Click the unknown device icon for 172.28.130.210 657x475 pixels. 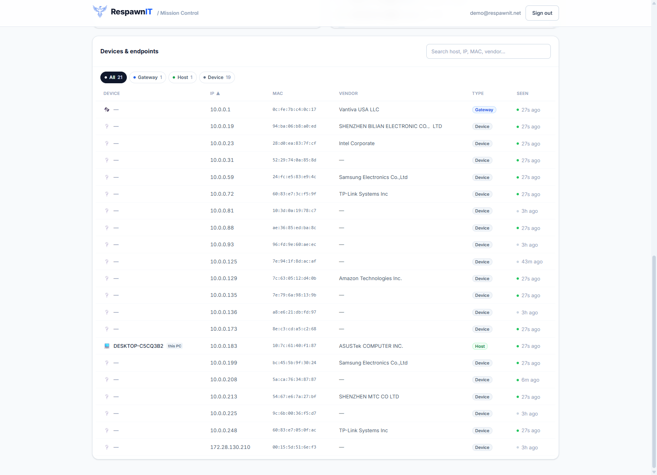(x=107, y=447)
